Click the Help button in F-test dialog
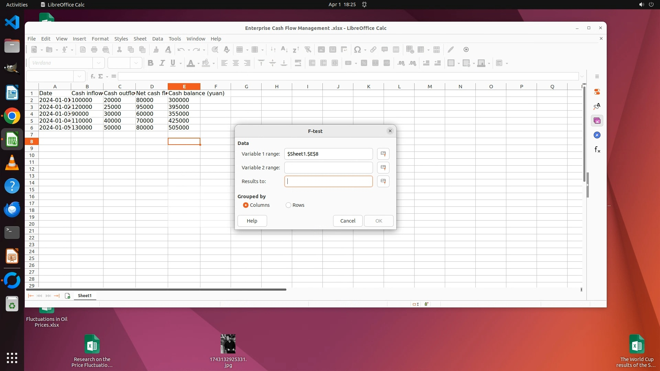 point(252,221)
